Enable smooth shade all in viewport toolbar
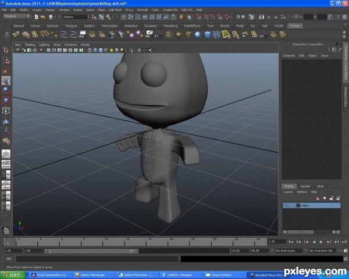349x279 pixels. point(95,51)
